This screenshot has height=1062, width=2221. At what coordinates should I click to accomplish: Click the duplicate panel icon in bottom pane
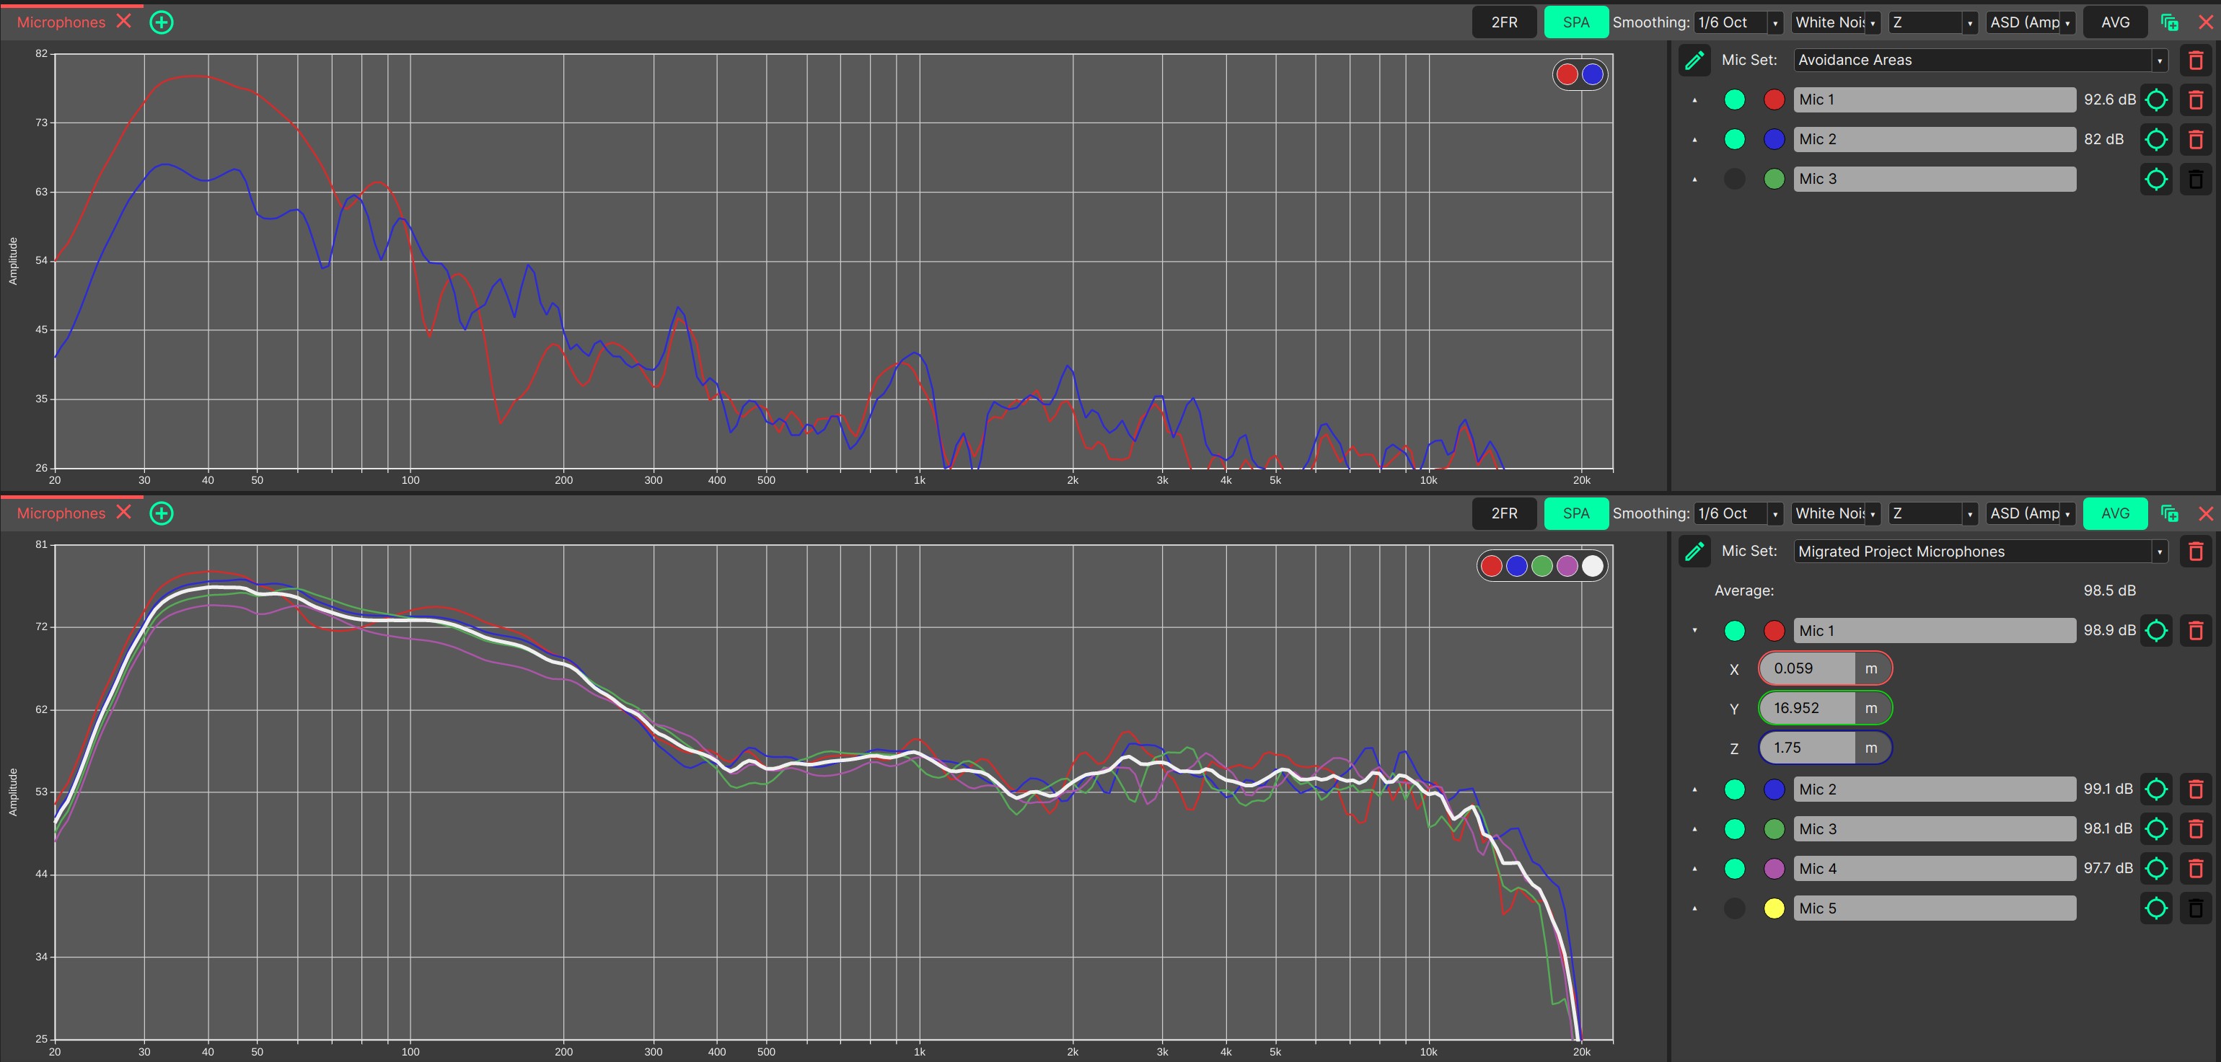tap(2169, 514)
